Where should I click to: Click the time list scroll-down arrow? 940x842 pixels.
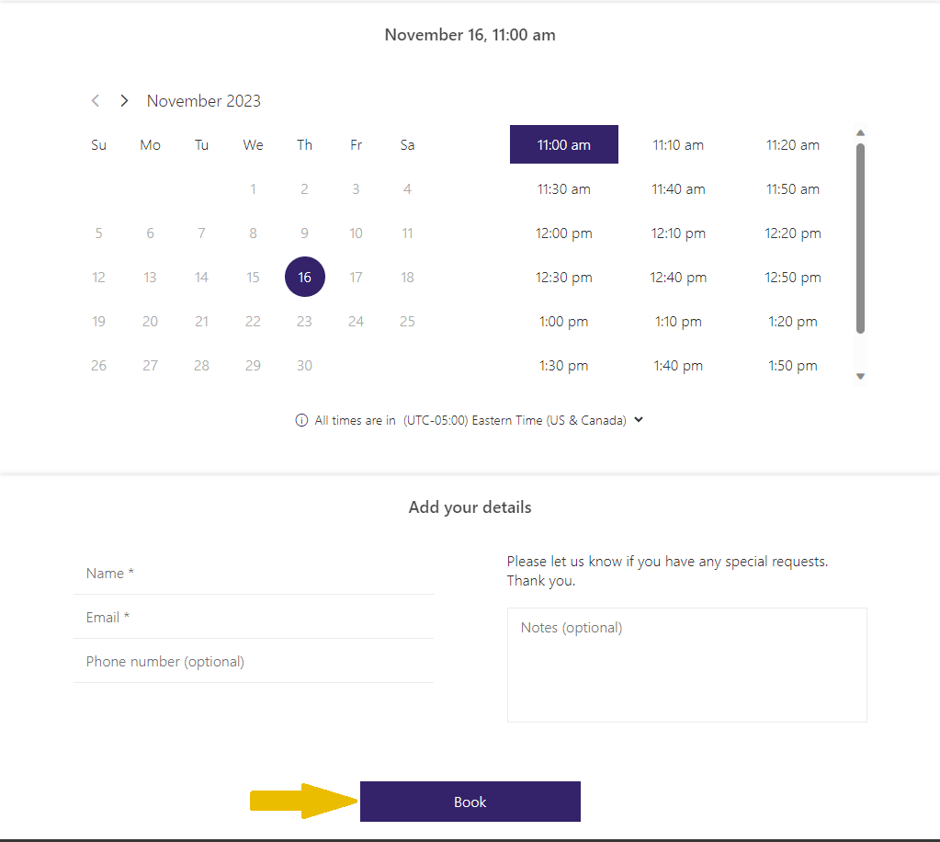pos(860,377)
